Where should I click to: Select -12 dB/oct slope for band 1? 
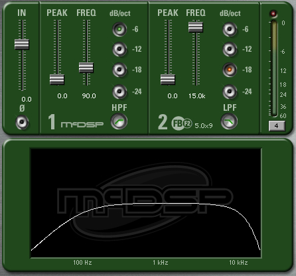click(119, 49)
